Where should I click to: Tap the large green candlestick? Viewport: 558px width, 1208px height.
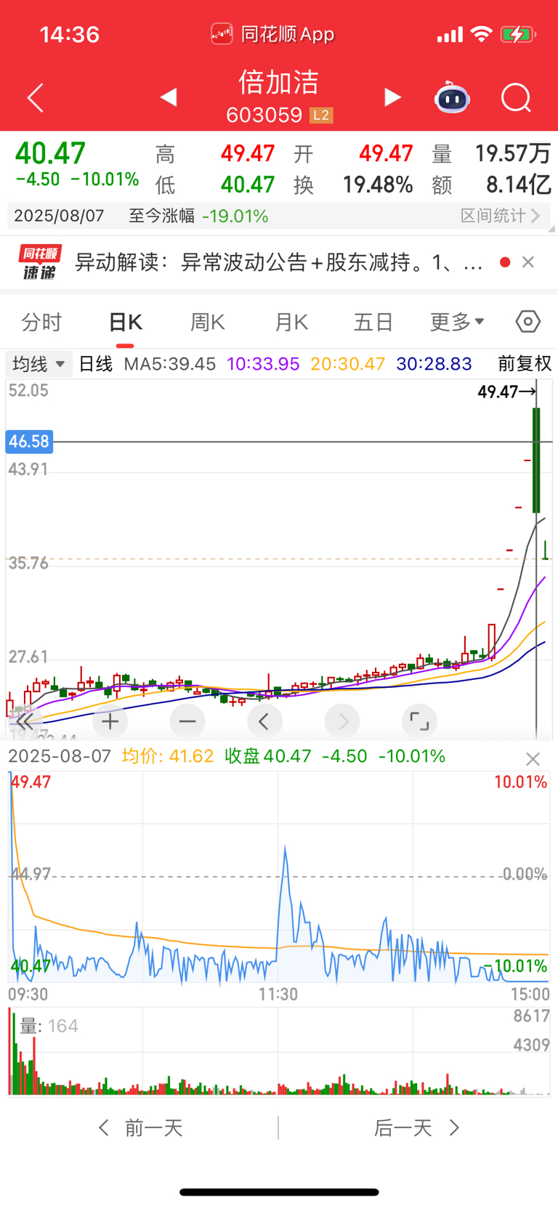pos(536,461)
